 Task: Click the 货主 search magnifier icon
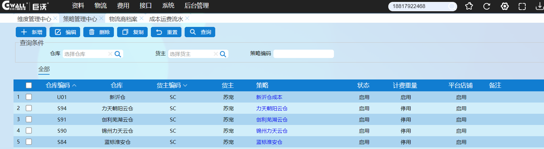point(223,54)
